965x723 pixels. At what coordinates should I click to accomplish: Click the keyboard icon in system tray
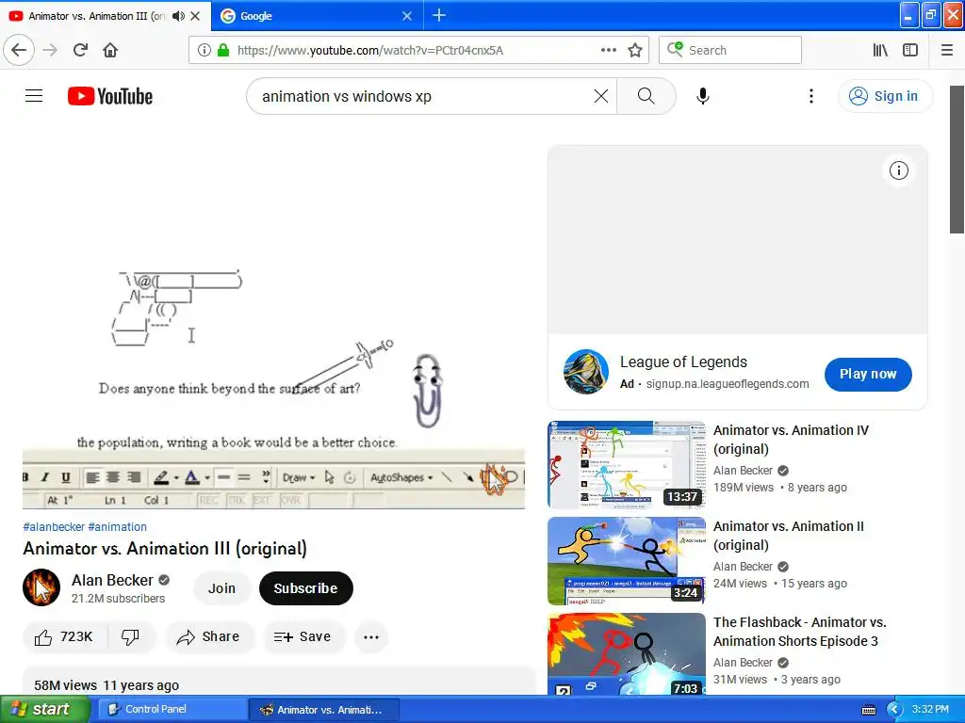click(x=868, y=710)
